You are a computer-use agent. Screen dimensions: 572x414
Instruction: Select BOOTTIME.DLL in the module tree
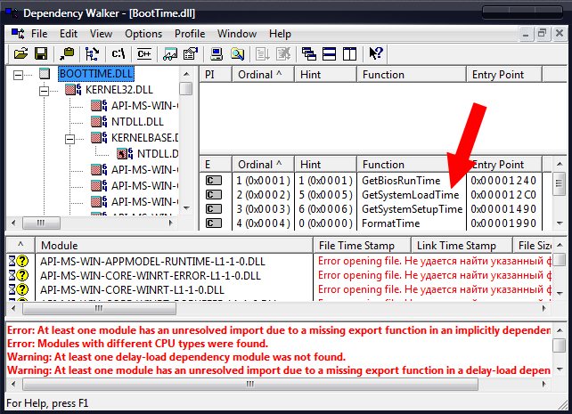[96, 74]
